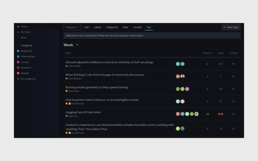258x161 pixels.
Task: Select the Unread tab
Action: pyautogui.click(x=137, y=27)
